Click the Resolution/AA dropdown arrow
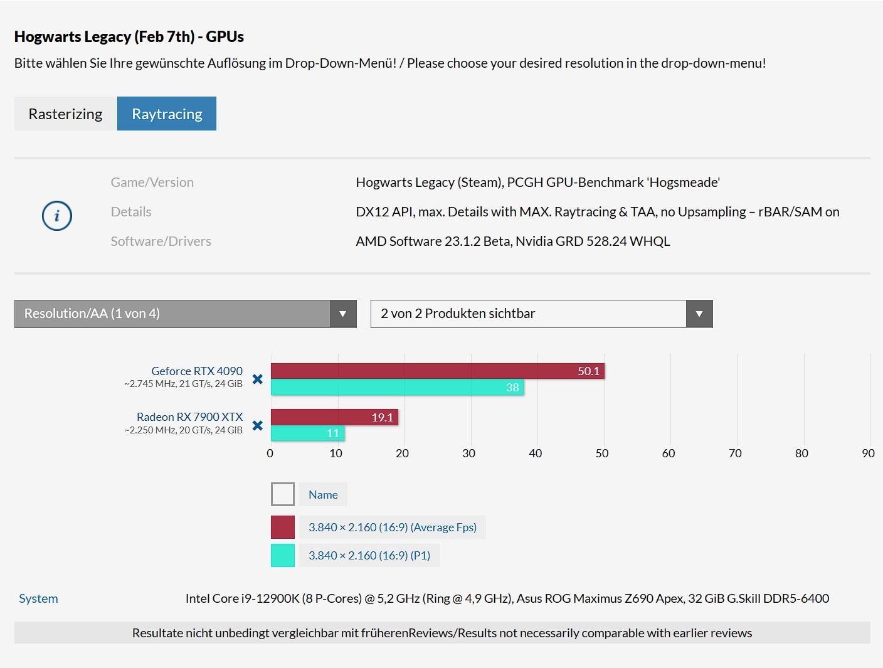Viewport: 883px width, 668px height. pos(343,314)
